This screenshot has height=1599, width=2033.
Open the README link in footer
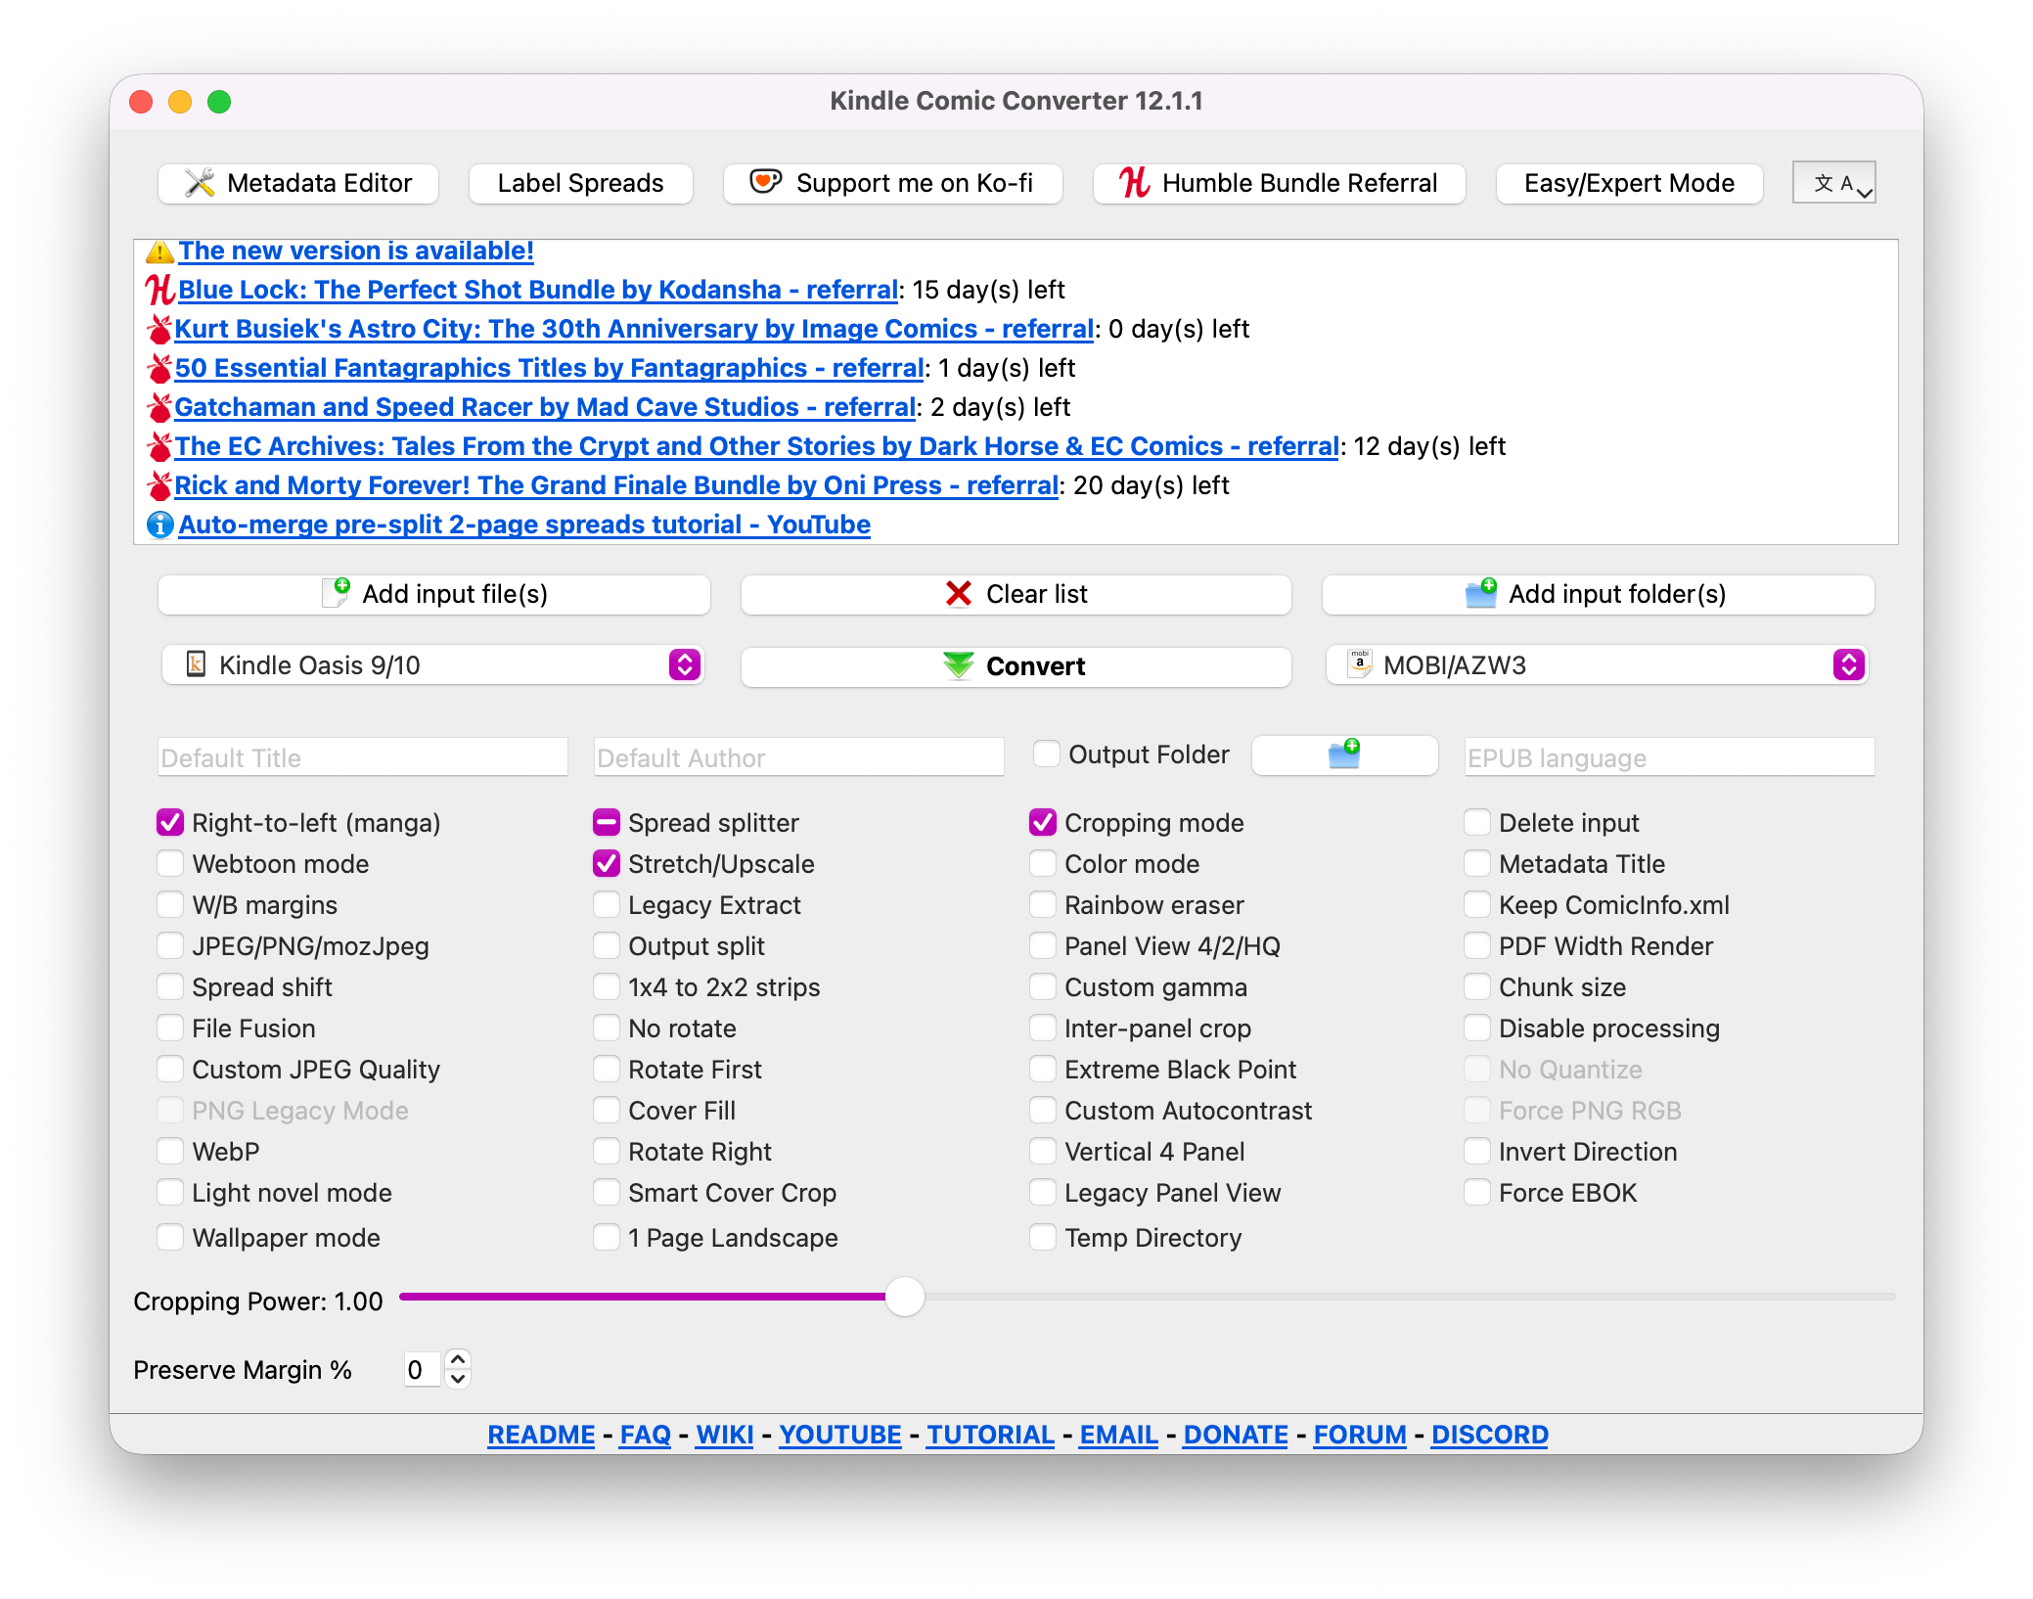coord(541,1435)
